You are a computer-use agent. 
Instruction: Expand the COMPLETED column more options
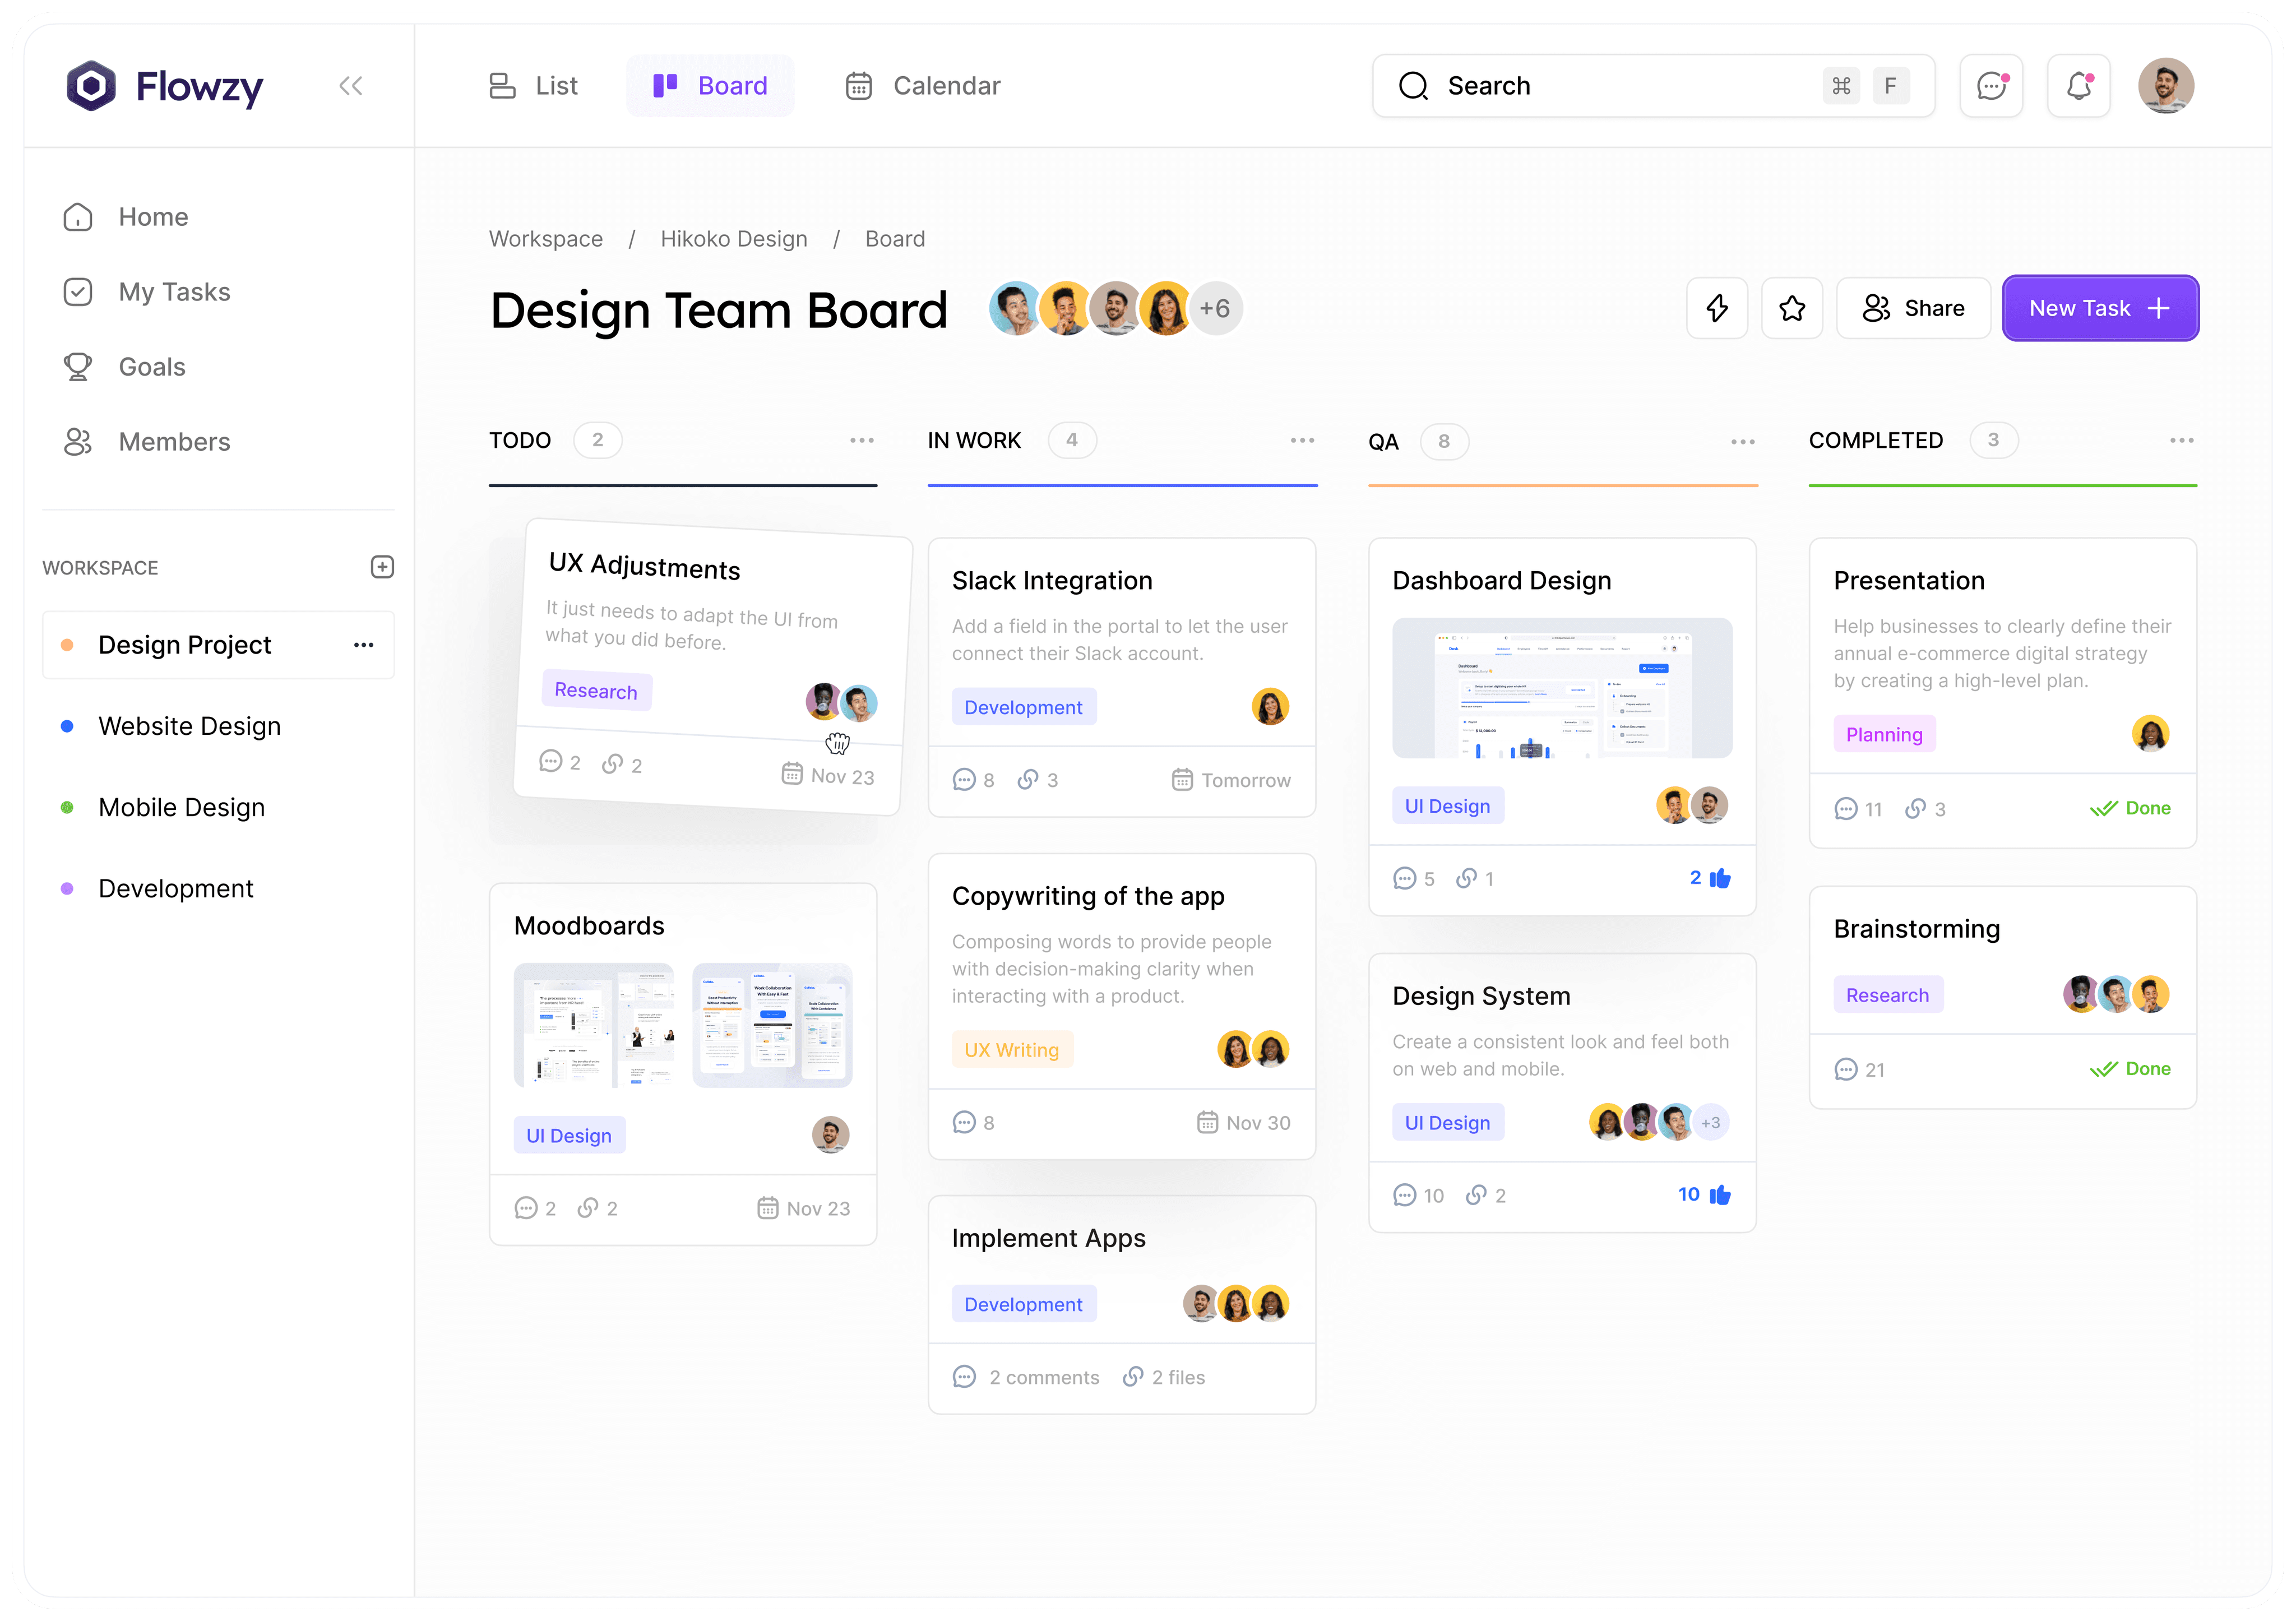coord(2182,440)
